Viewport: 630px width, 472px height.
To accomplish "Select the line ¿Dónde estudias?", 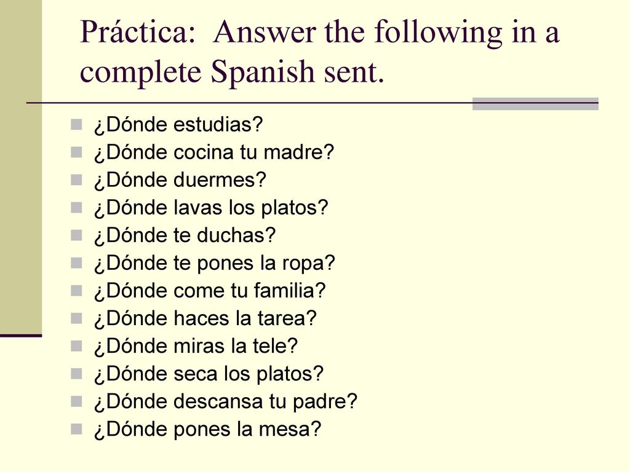I will pyautogui.click(x=178, y=124).
